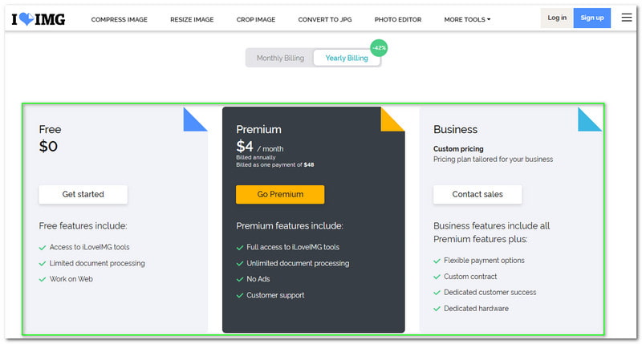Click the $0 price
Viewport: 642px width, 344px height.
(x=48, y=146)
